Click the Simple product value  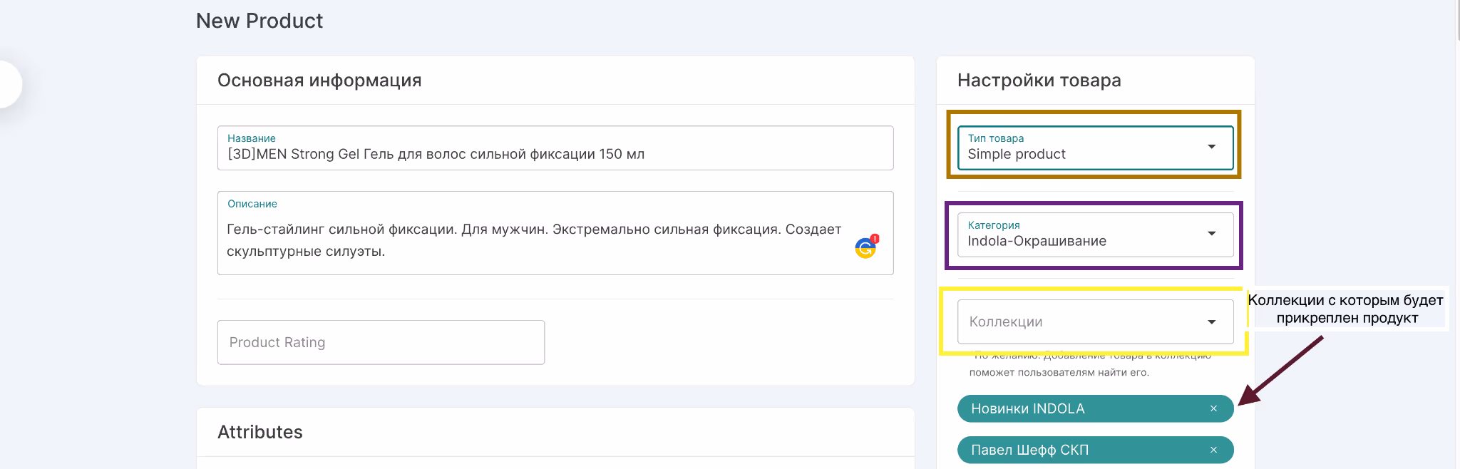pyautogui.click(x=1016, y=154)
